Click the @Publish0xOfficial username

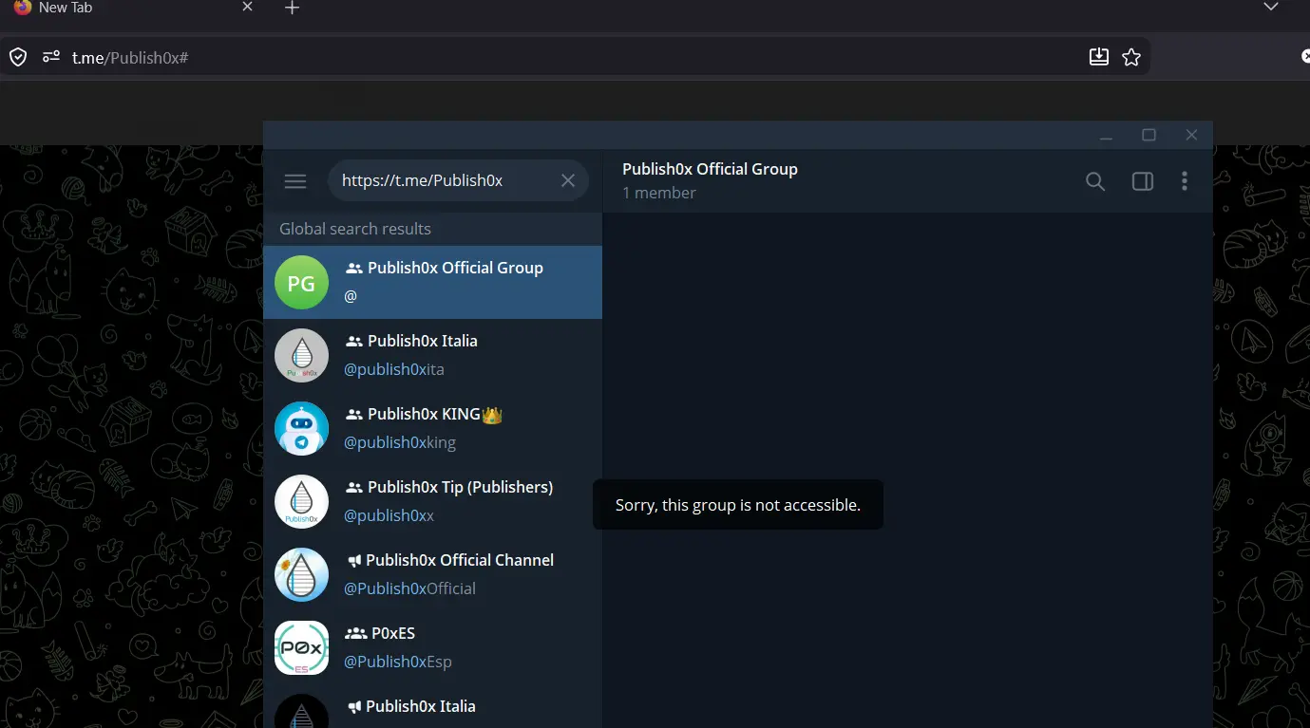[409, 588]
